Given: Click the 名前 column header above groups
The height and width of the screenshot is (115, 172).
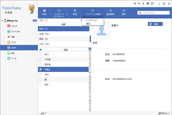Looking at the screenshot, I should click(x=63, y=24).
